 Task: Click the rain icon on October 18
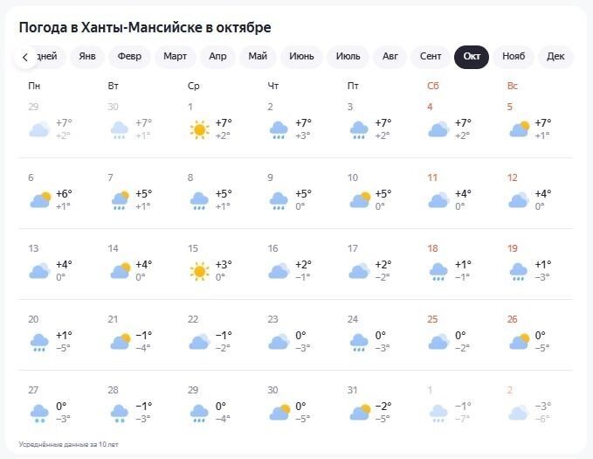pos(439,272)
